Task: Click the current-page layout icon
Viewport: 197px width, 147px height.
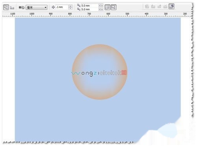Action: 6,7
